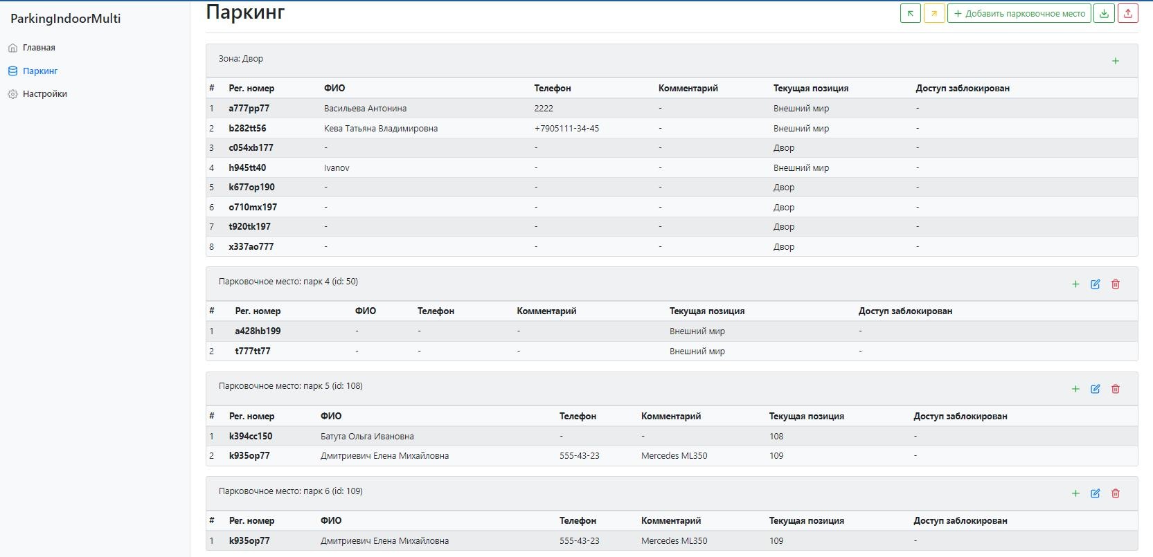Open the Главная sidebar item
The image size is (1153, 557).
[x=39, y=48]
